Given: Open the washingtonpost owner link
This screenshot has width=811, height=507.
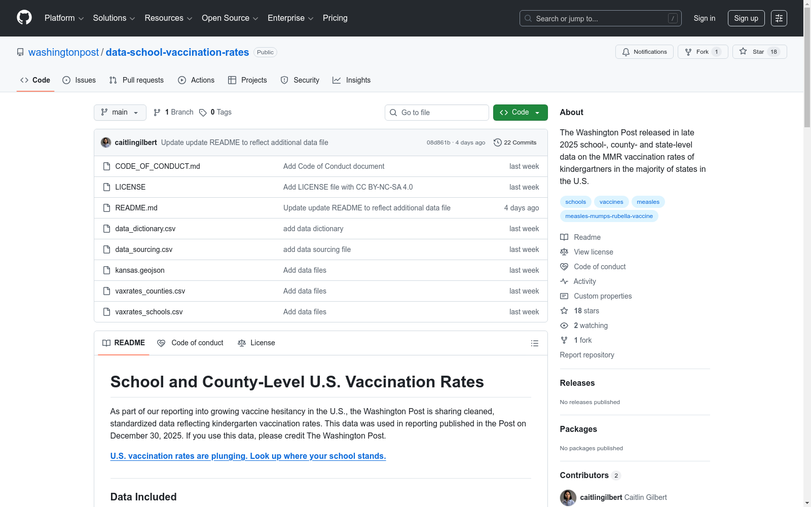Looking at the screenshot, I should pyautogui.click(x=64, y=52).
